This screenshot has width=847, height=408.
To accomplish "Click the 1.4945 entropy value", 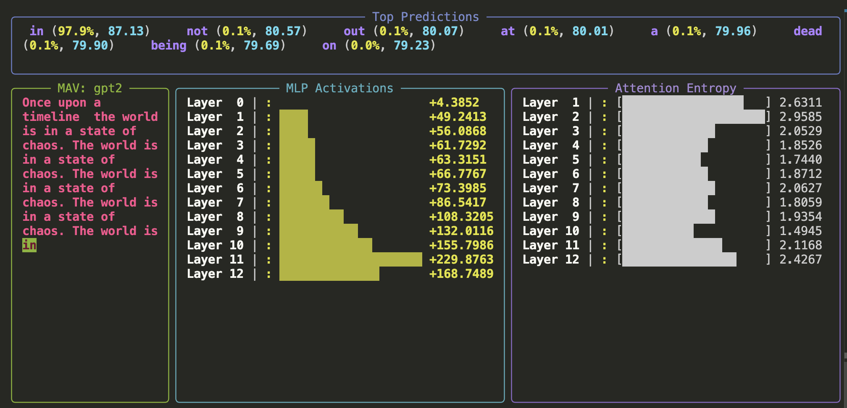I will [801, 231].
